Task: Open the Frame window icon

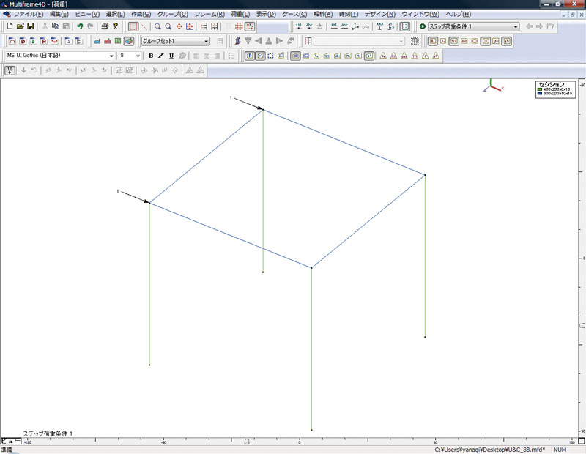Action: point(12,41)
